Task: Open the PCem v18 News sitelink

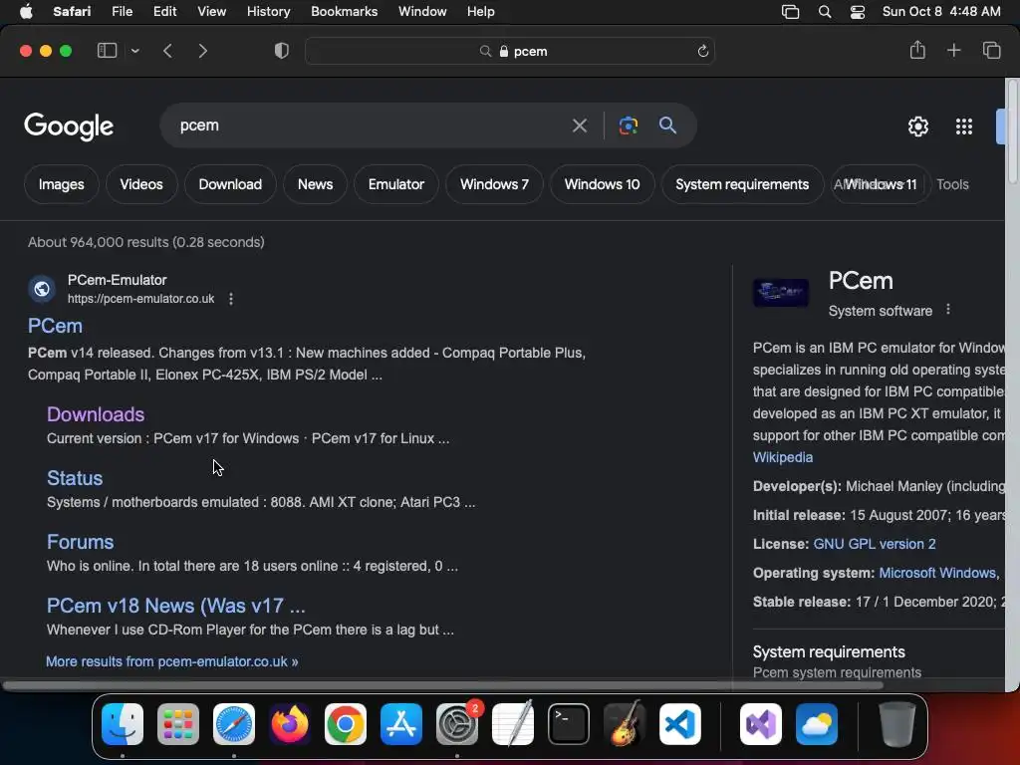Action: tap(175, 606)
